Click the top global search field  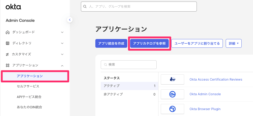tap(139, 7)
